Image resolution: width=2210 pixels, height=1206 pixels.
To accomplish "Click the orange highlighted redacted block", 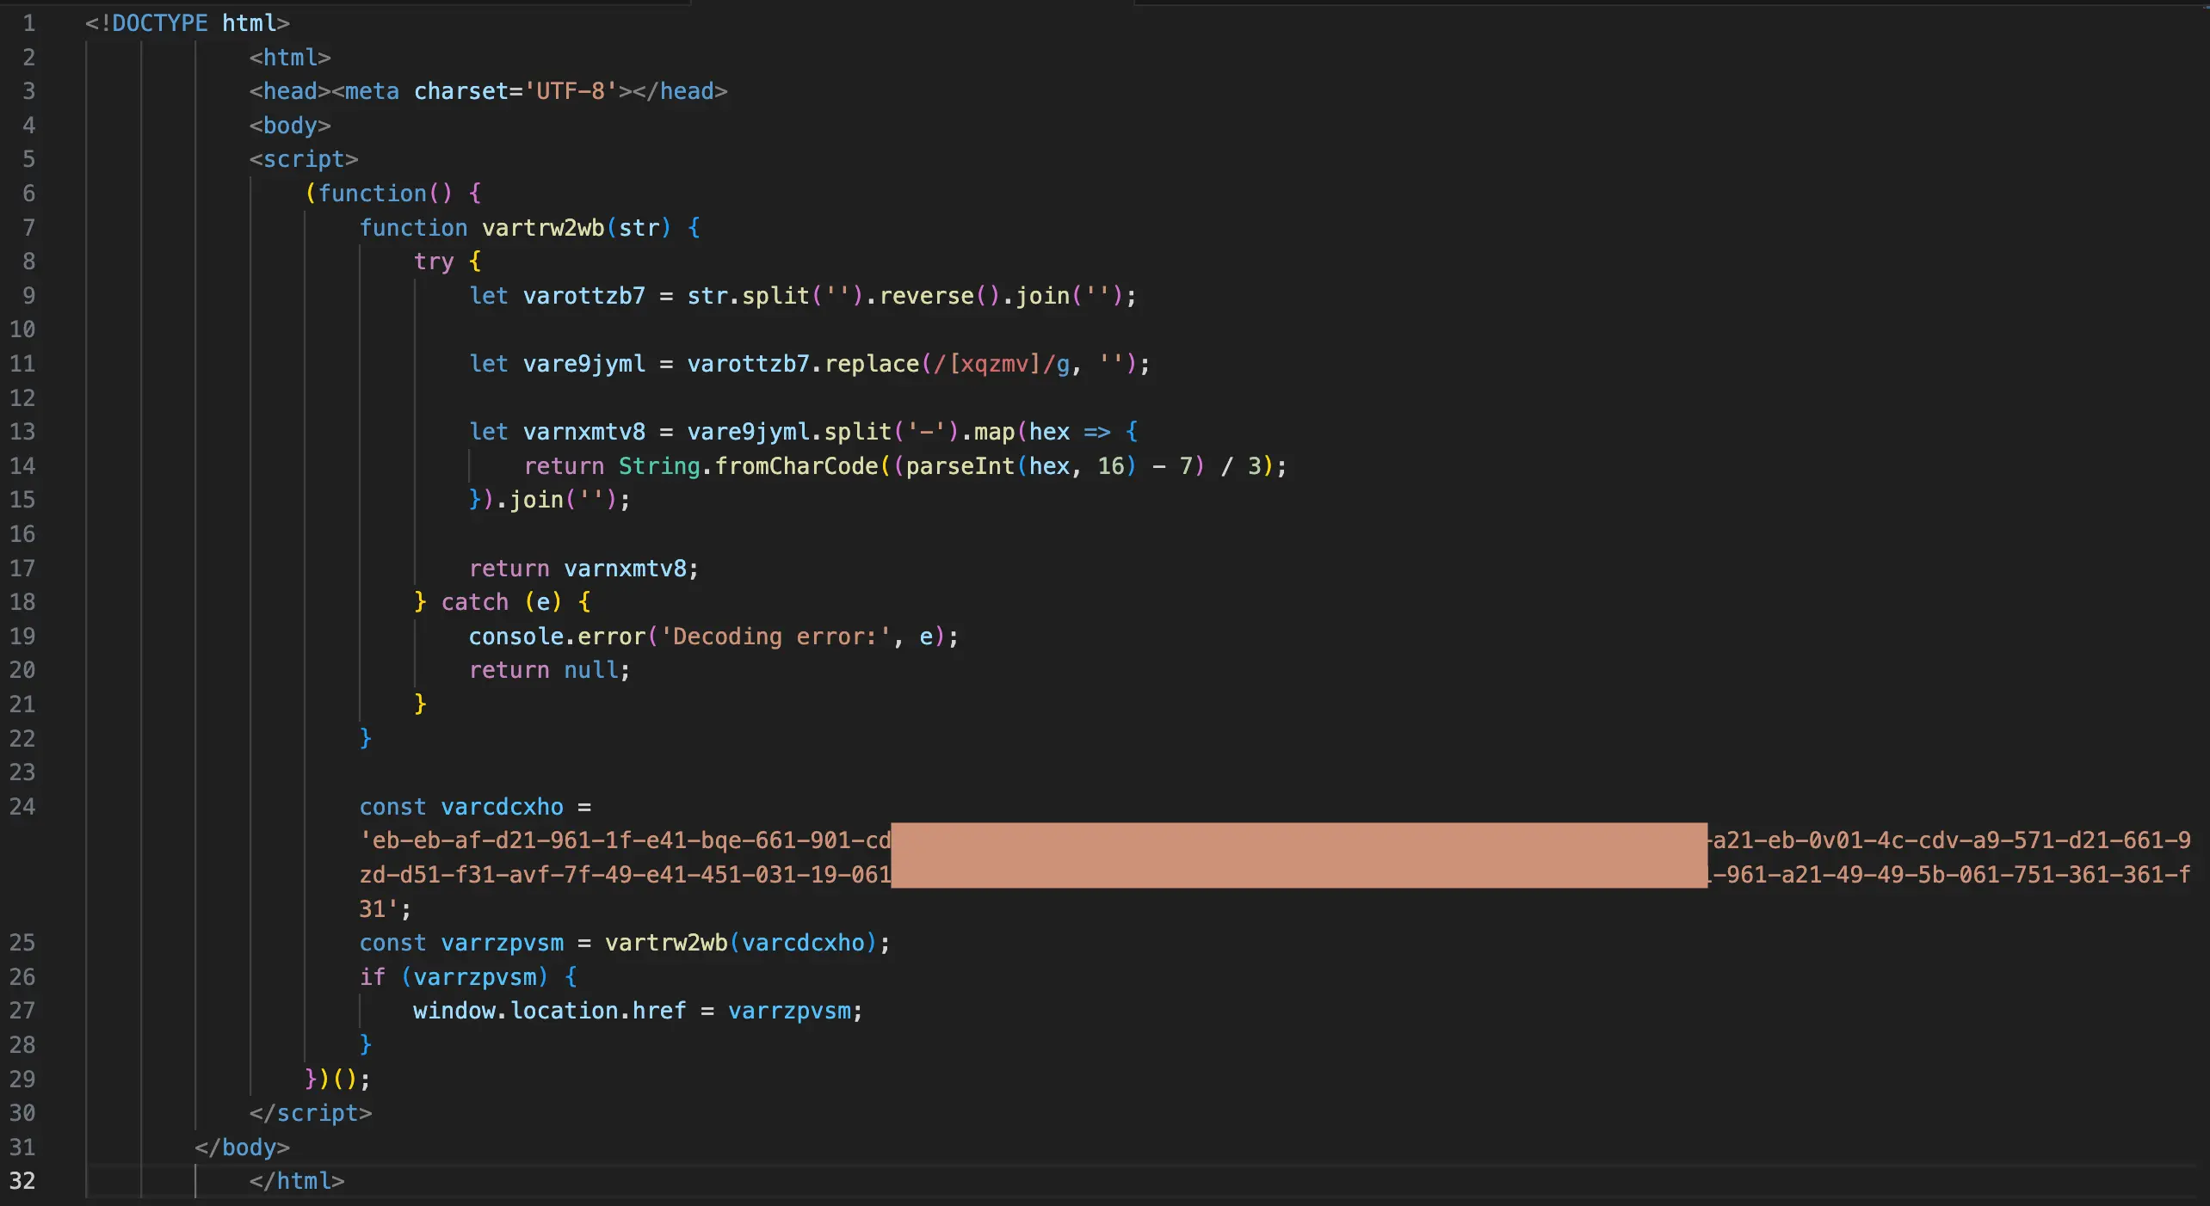I will (1298, 856).
